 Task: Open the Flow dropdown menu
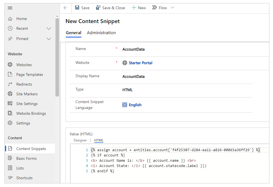point(172,8)
